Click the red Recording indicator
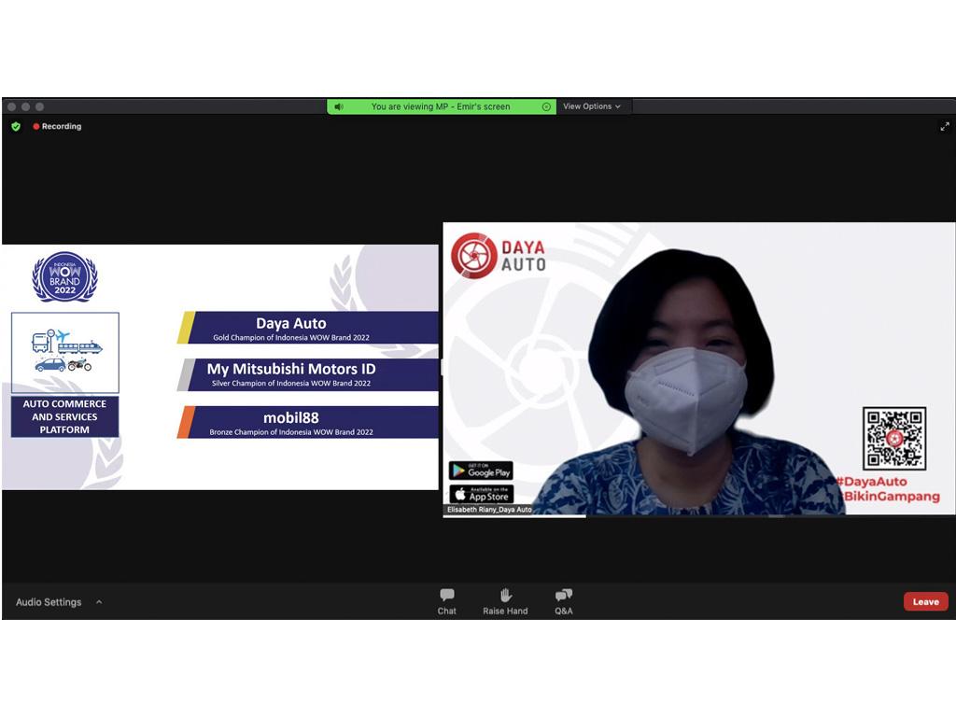The height and width of the screenshot is (717, 956). click(57, 126)
